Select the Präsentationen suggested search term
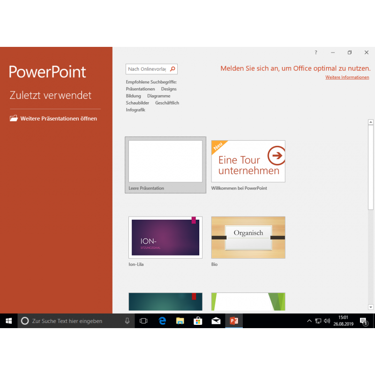 tap(140, 89)
